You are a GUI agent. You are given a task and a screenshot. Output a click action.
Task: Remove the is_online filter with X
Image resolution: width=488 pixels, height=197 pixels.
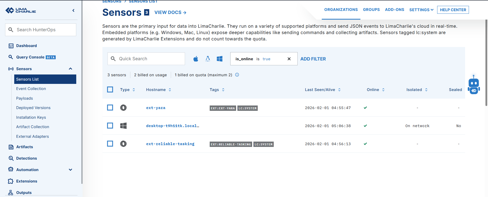point(289,59)
